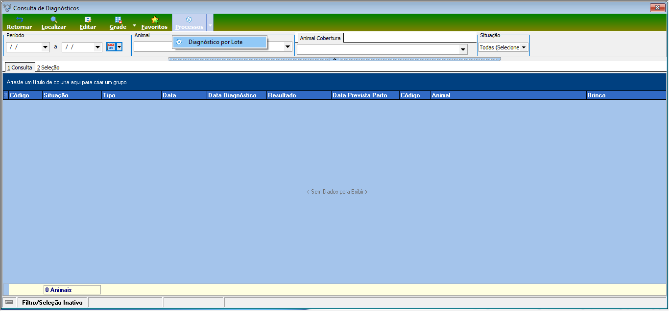Open the Período start date dropdown
Viewport: 669px width, 311px height.
click(46, 47)
